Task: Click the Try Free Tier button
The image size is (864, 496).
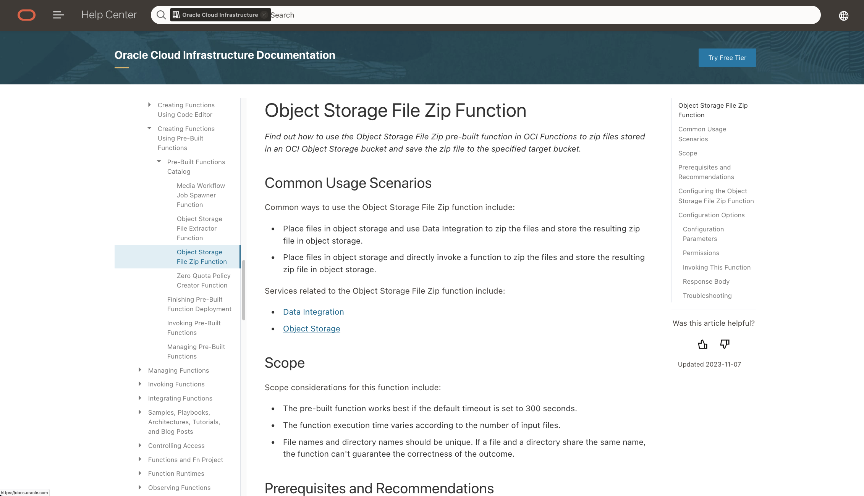Action: click(727, 57)
